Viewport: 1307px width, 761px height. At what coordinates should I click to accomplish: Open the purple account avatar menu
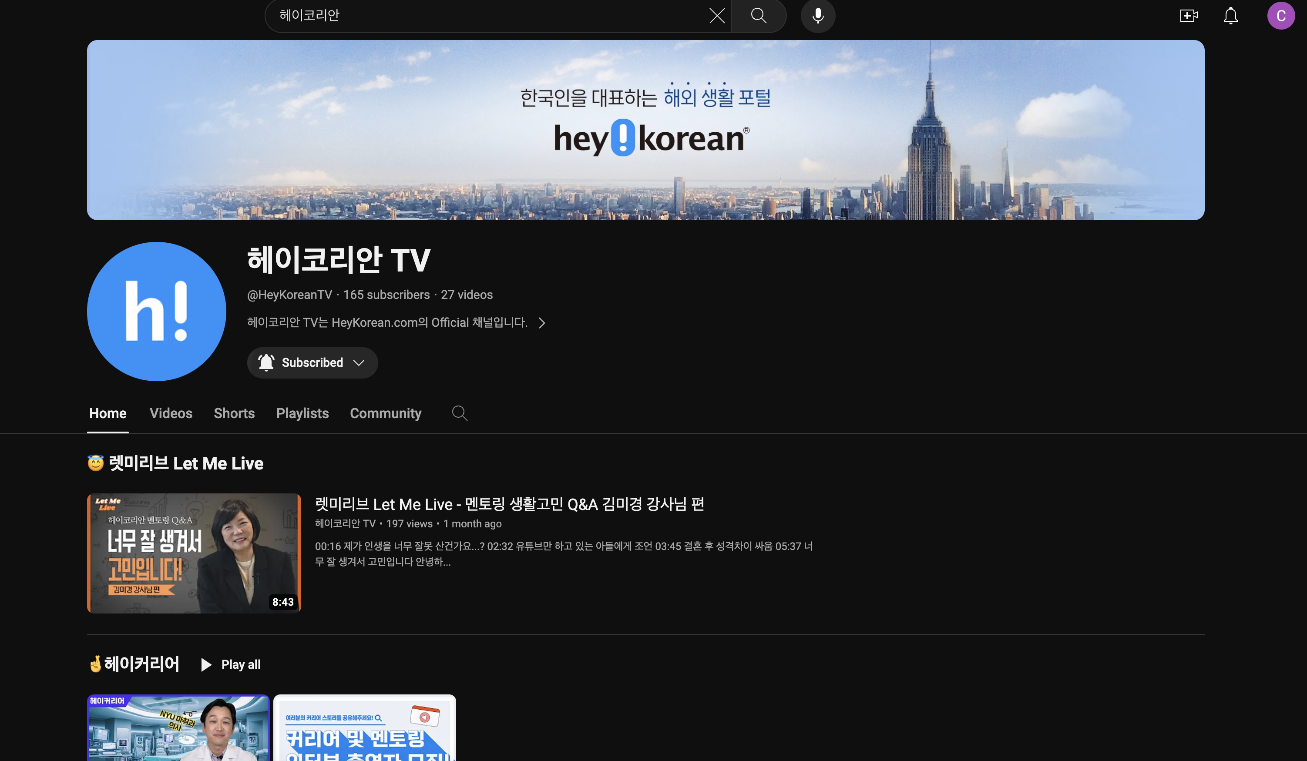click(x=1280, y=16)
